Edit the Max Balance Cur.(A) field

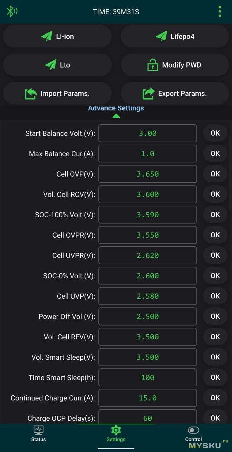(148, 154)
